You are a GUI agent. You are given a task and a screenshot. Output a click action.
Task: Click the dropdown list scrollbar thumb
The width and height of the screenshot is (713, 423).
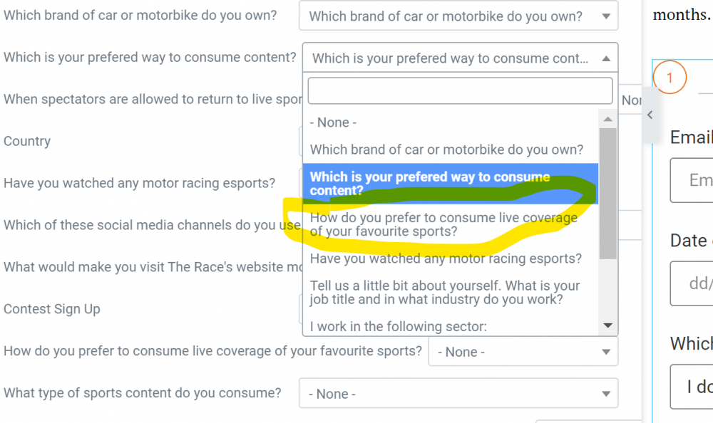(x=607, y=194)
